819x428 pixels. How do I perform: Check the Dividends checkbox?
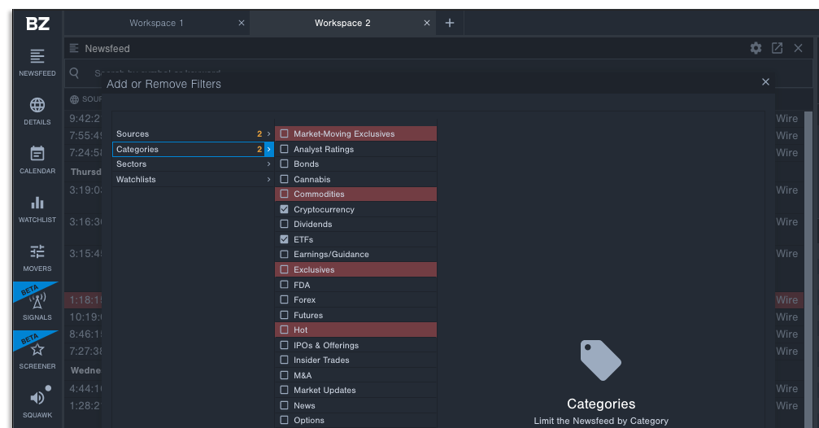[x=284, y=224]
